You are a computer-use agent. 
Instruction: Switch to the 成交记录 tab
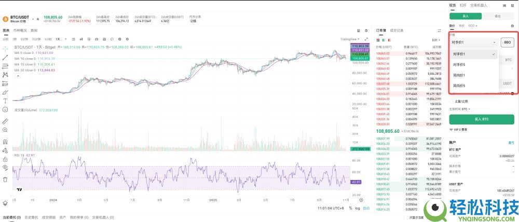pos(397,31)
